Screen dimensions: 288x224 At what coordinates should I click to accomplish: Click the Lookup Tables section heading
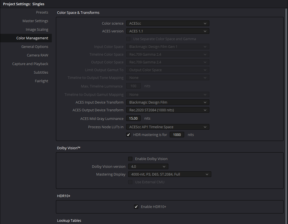(x=69, y=220)
